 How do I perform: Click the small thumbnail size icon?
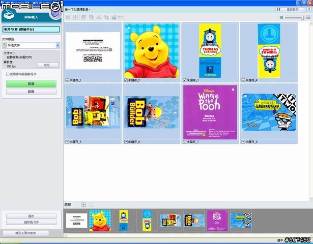click(x=281, y=17)
